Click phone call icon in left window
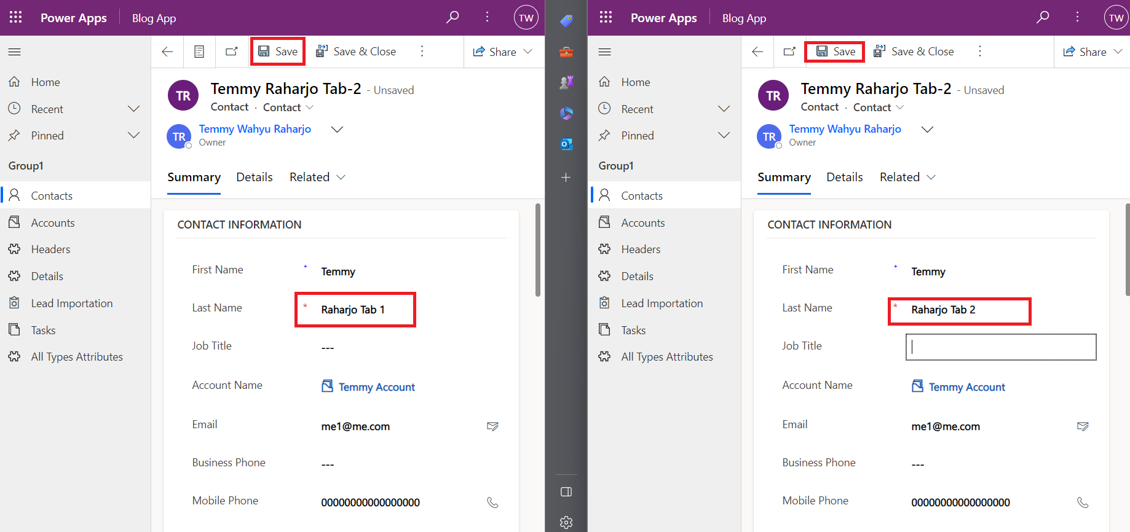1130x532 pixels. point(492,503)
